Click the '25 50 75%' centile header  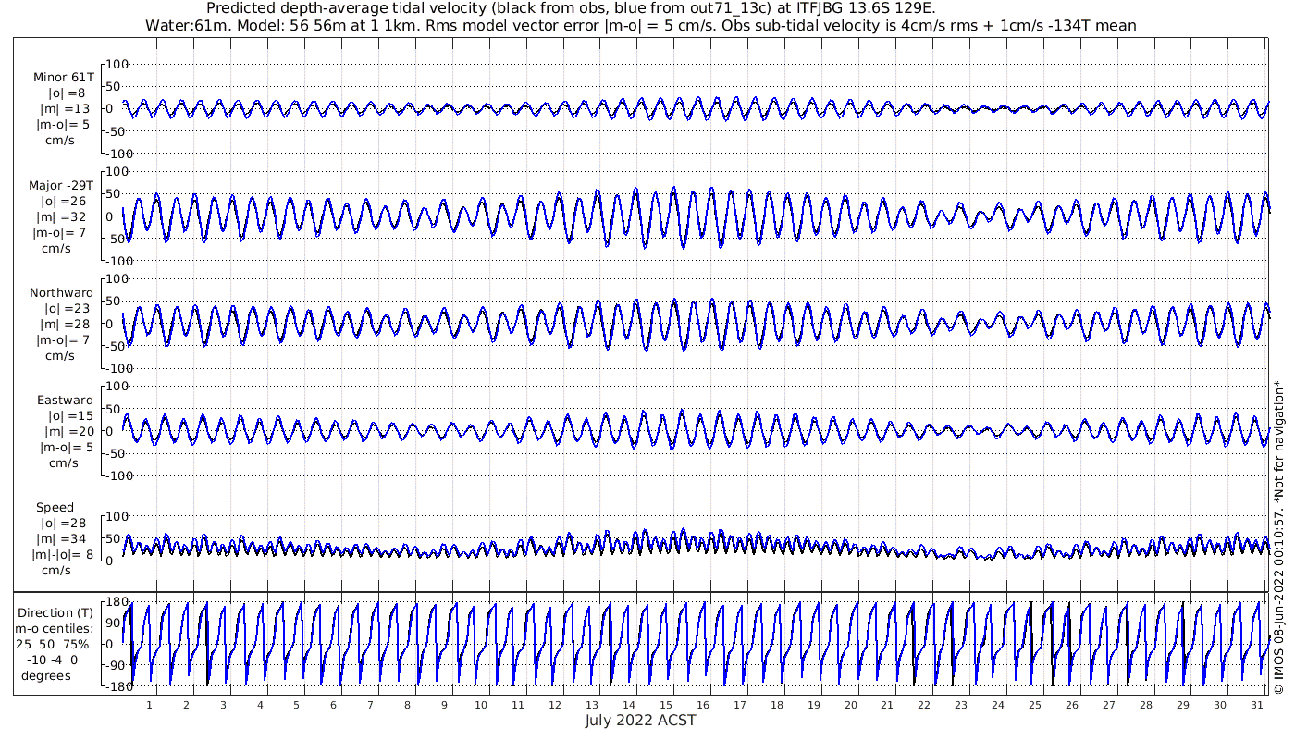click(x=55, y=645)
